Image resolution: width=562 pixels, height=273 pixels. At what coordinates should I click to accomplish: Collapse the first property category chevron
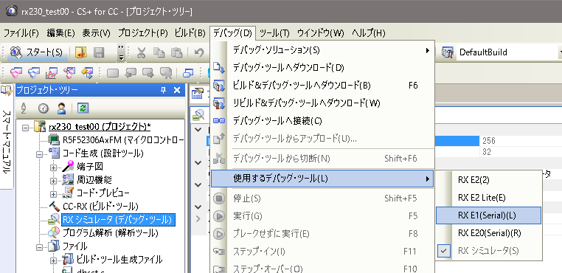198,129
